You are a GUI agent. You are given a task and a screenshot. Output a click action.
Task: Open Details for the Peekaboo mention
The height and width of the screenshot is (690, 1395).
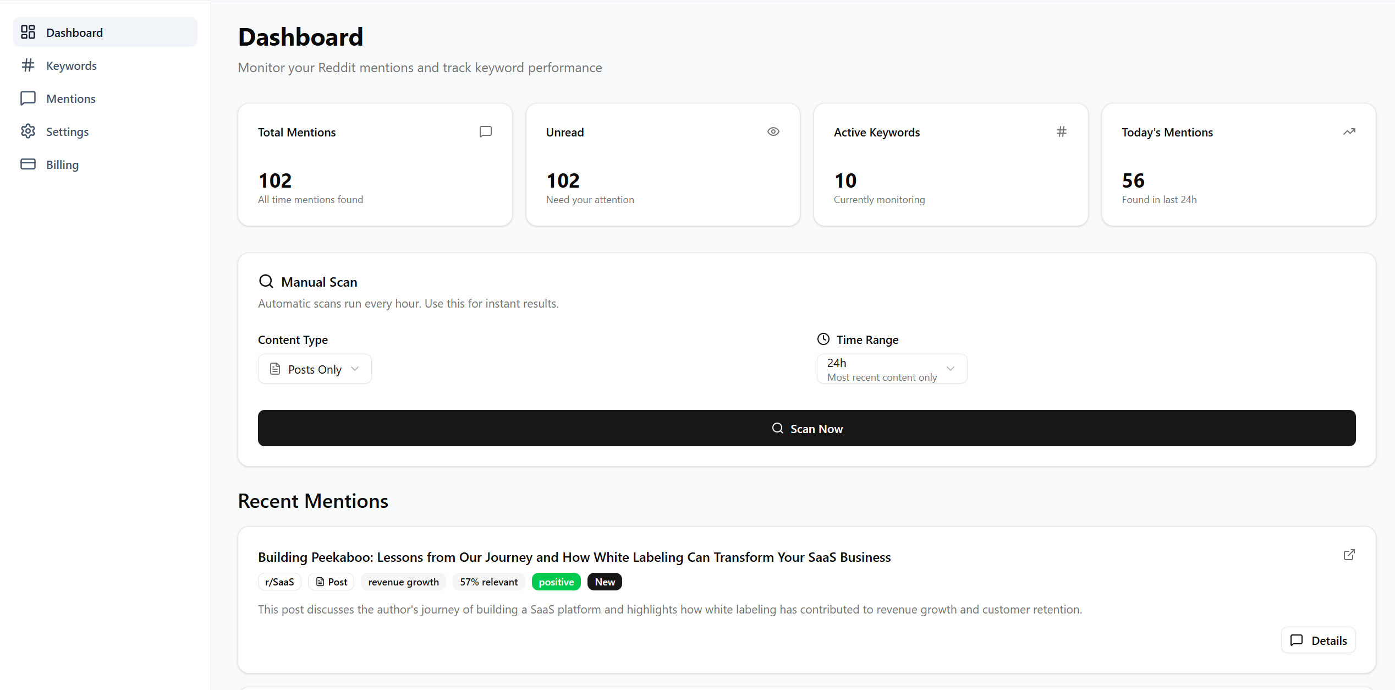pos(1318,640)
